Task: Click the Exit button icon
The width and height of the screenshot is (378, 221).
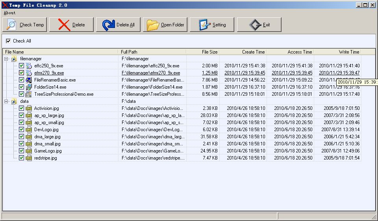Action: click(255, 25)
